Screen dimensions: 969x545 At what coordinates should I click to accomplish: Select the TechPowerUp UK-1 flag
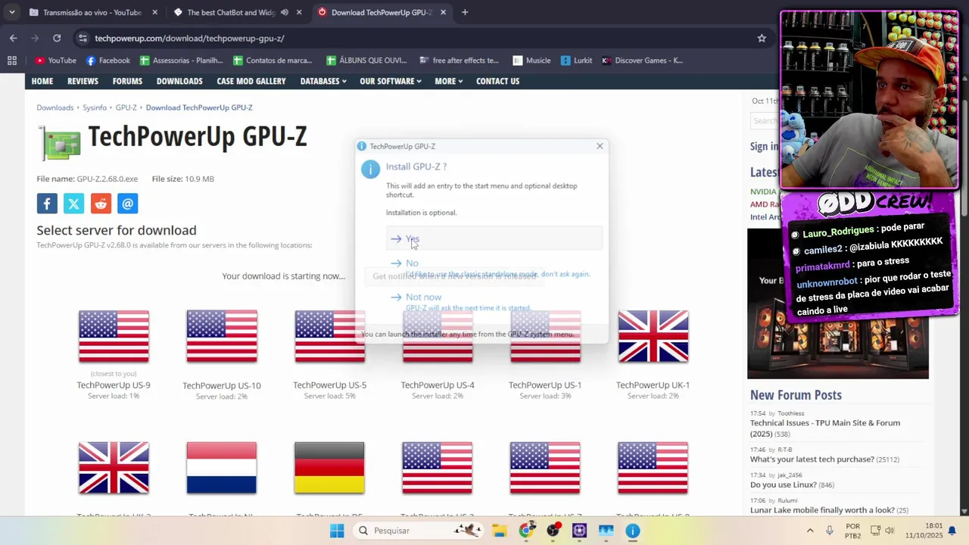click(x=653, y=336)
